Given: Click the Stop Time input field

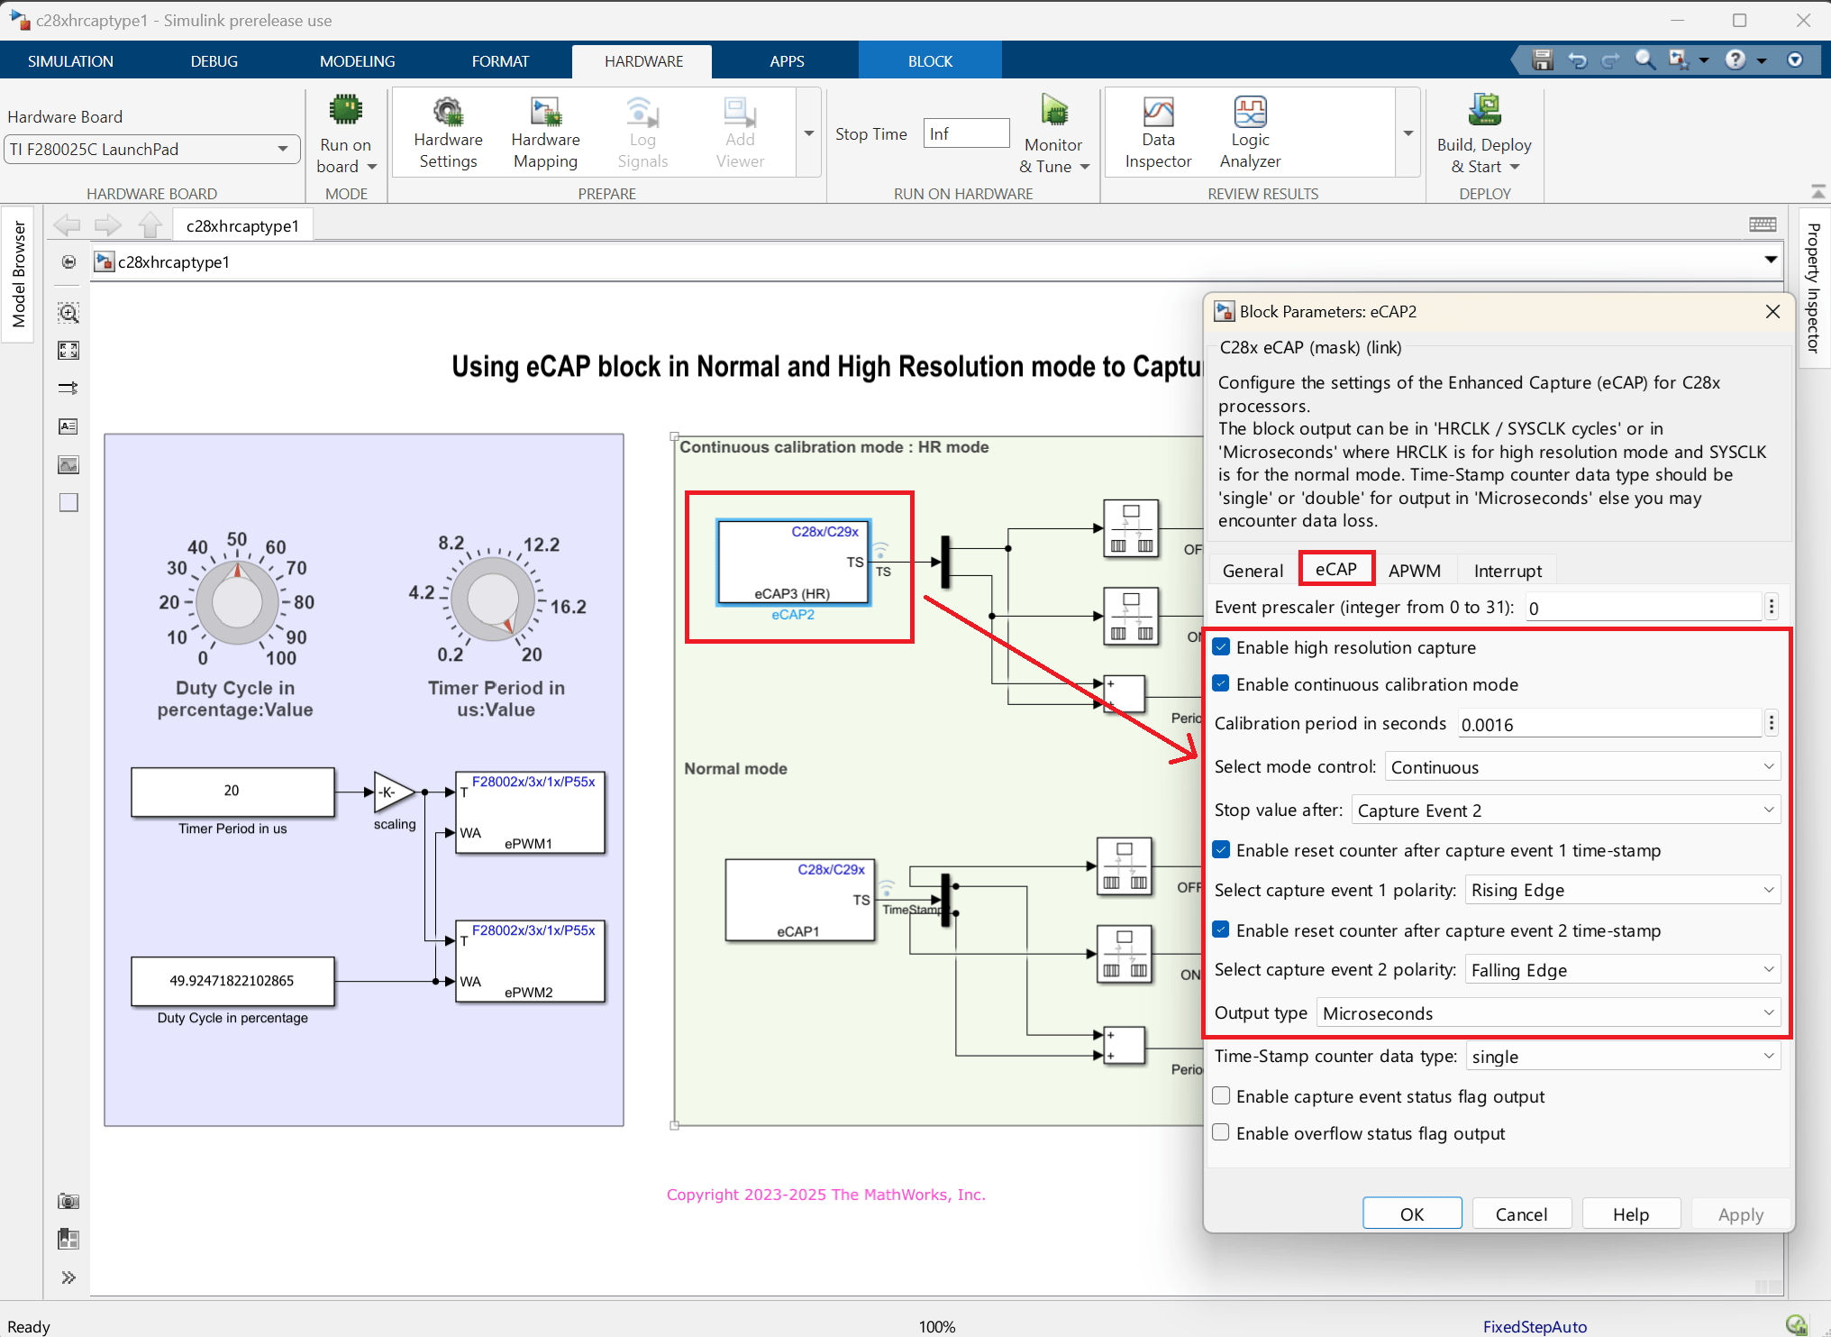Looking at the screenshot, I should pyautogui.click(x=966, y=133).
